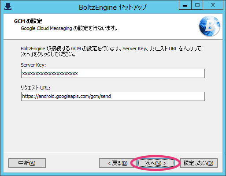Click the BoltzEngine セットアップ title bar text
226x176 pixels.
(113, 7)
